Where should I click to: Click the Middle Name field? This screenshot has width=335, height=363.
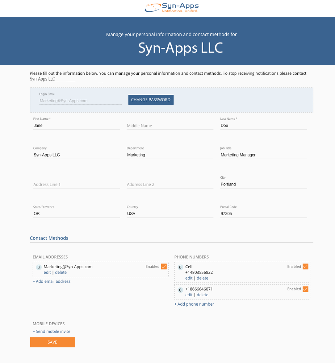click(170, 126)
